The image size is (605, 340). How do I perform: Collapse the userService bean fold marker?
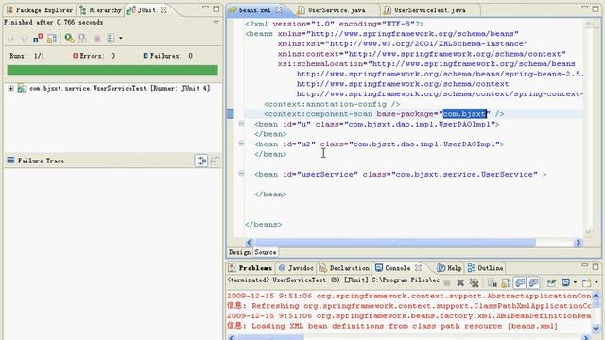pos(241,174)
